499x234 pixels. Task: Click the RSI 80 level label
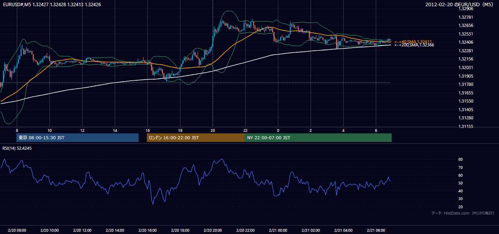pyautogui.click(x=460, y=160)
